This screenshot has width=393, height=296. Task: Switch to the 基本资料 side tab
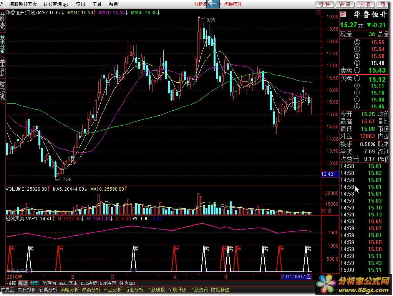3,67
